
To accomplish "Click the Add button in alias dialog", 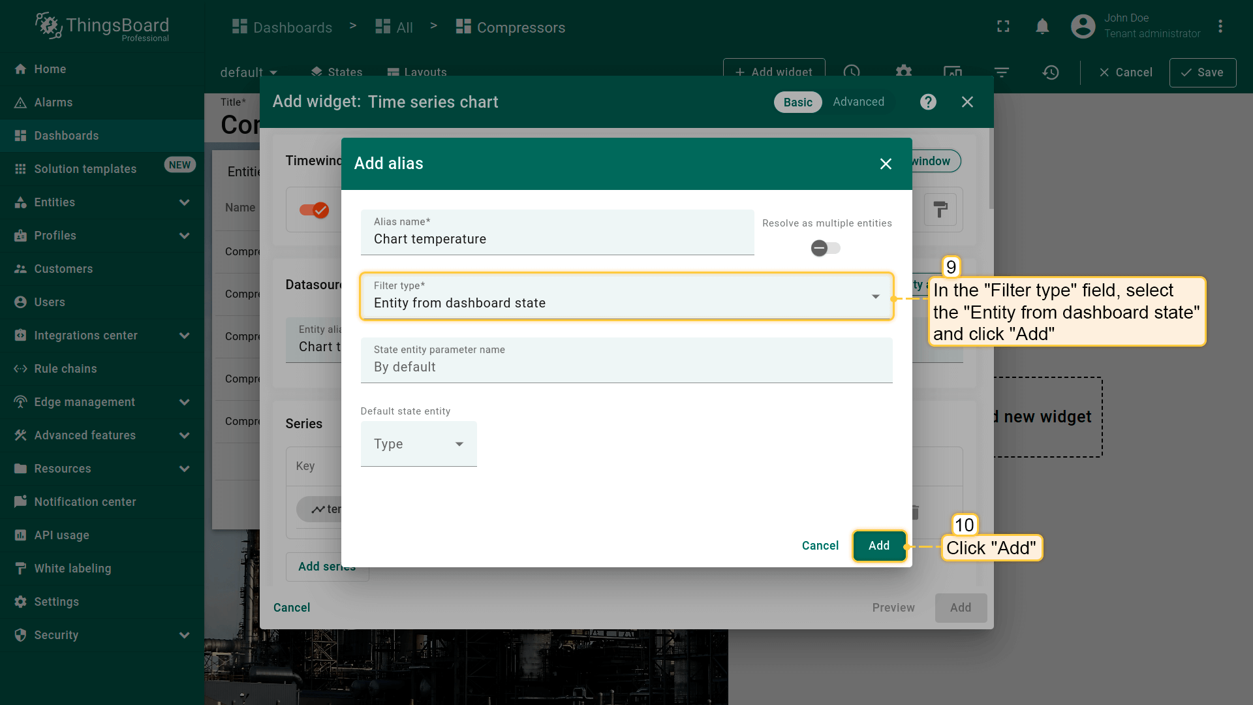I will pyautogui.click(x=878, y=546).
